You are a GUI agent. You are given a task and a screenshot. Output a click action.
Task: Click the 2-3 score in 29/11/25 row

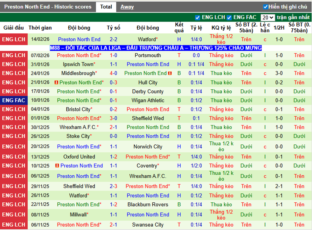click(113, 186)
